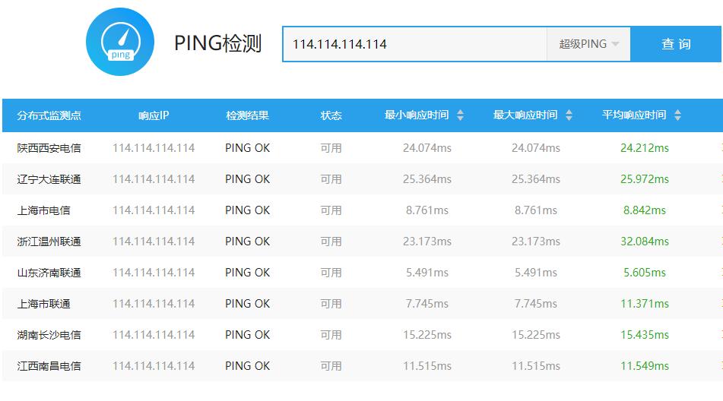Image resolution: width=723 pixels, height=401 pixels.
Task: Open the 超级PING dropdown menu
Action: coord(588,44)
